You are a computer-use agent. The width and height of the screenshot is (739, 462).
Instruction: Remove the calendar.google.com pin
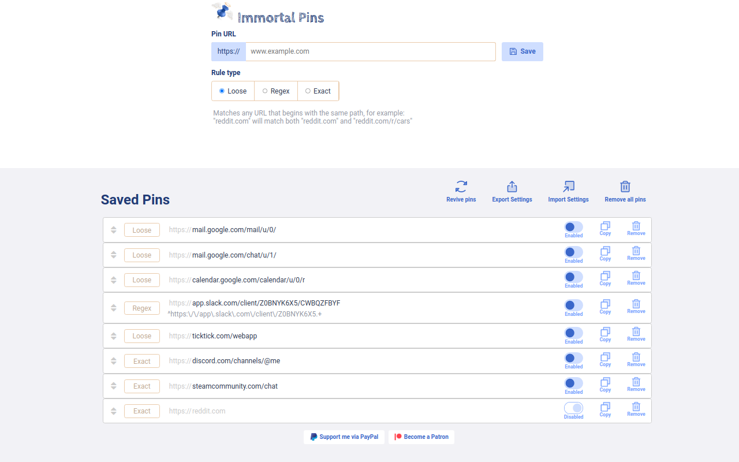pos(636,279)
